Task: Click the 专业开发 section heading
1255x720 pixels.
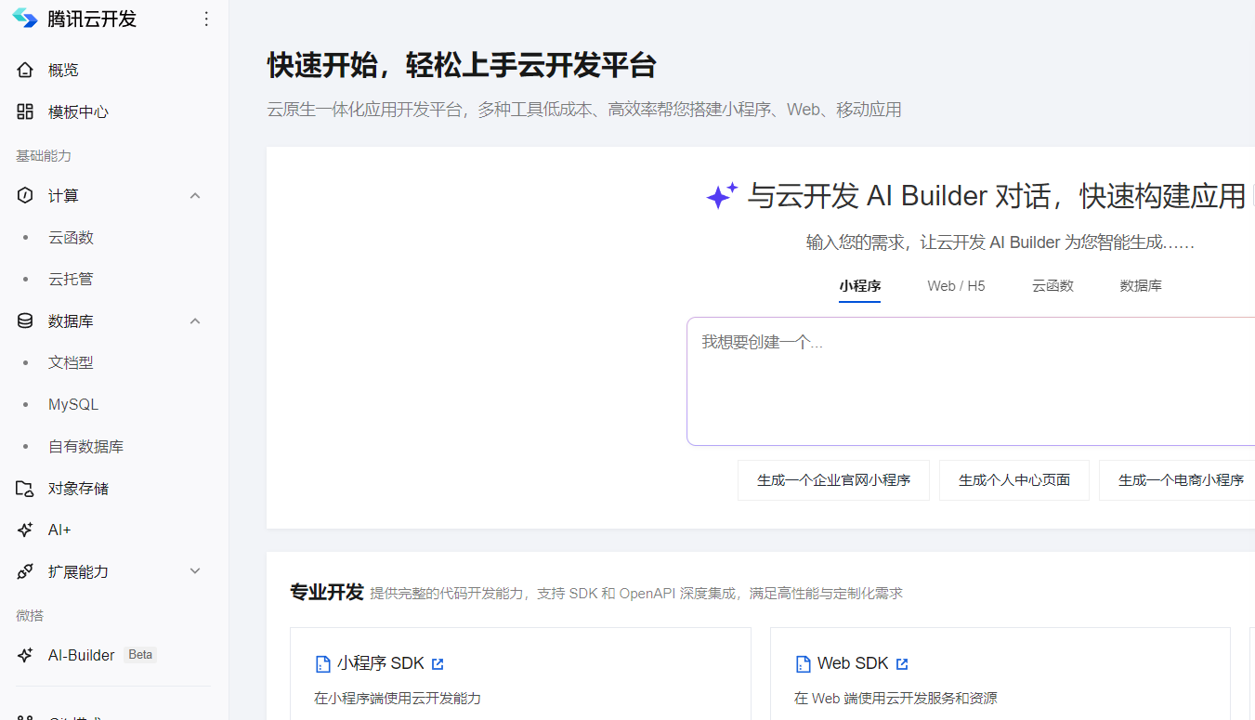Action: point(326,592)
